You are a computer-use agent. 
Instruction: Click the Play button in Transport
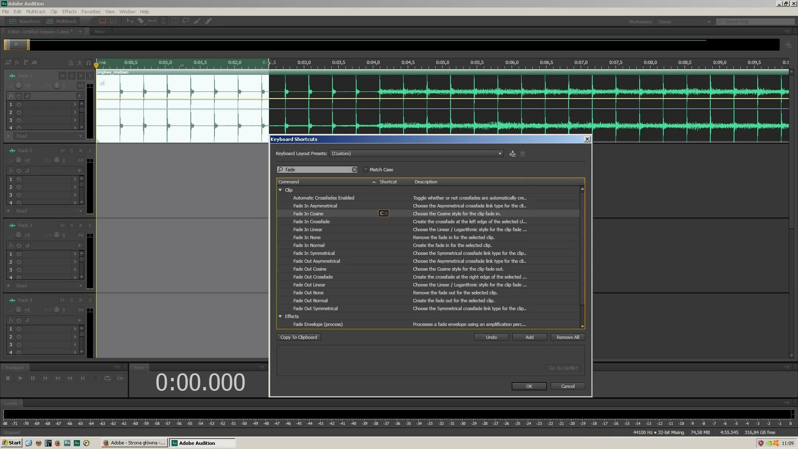click(x=20, y=378)
